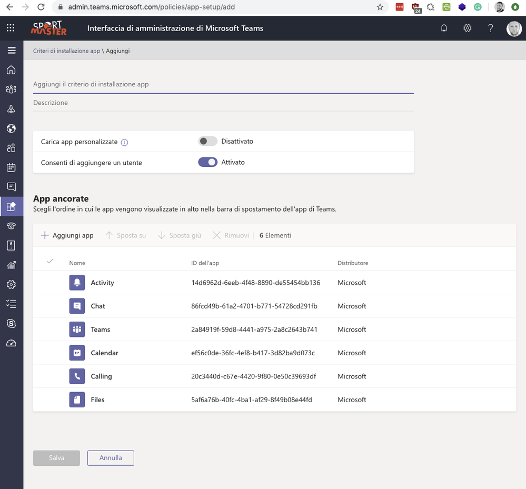Screen dimensions: 526x489
Task: Sort by the Nome column header
Action: coord(77,263)
